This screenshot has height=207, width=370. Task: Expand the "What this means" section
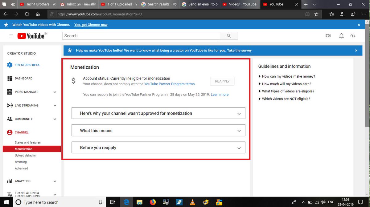[x=158, y=131]
